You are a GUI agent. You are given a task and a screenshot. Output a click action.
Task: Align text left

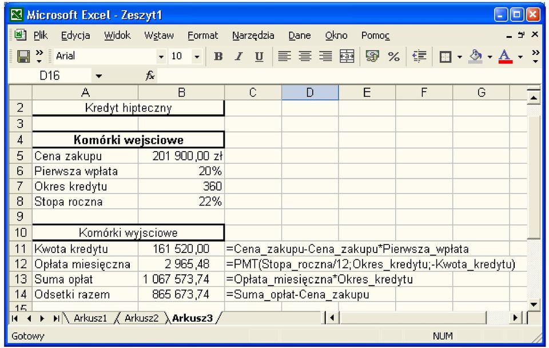tap(284, 56)
